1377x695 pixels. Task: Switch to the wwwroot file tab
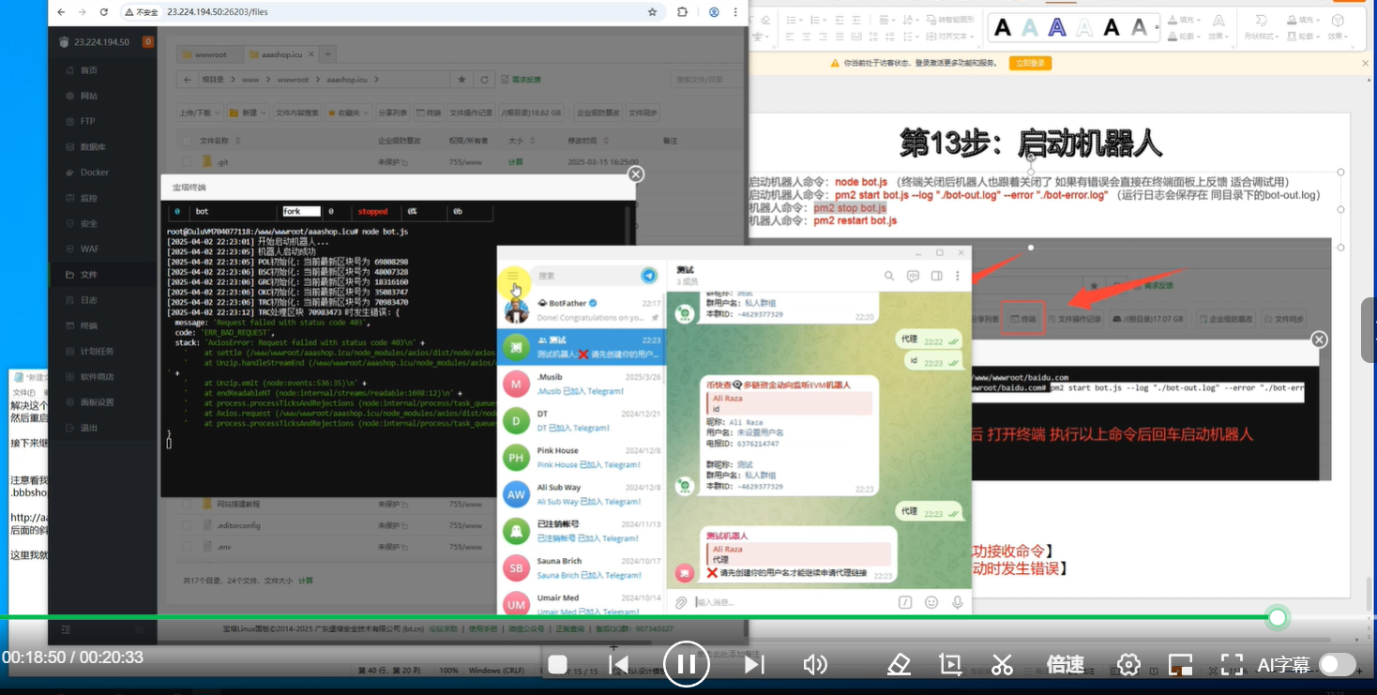point(211,54)
